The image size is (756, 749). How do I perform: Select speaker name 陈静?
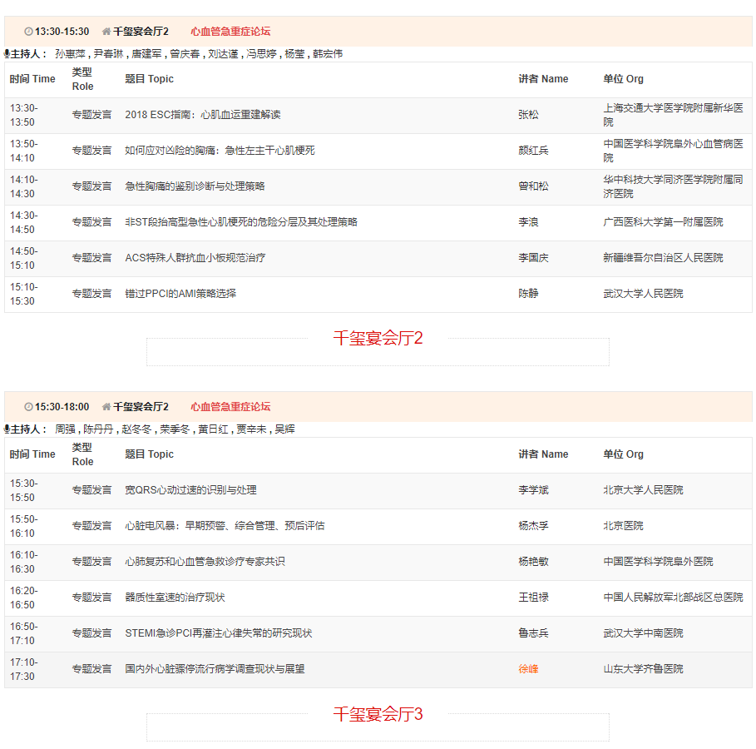(528, 294)
